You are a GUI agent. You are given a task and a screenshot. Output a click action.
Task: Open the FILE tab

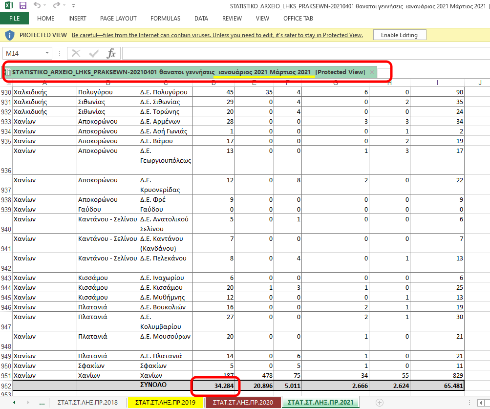[14, 19]
